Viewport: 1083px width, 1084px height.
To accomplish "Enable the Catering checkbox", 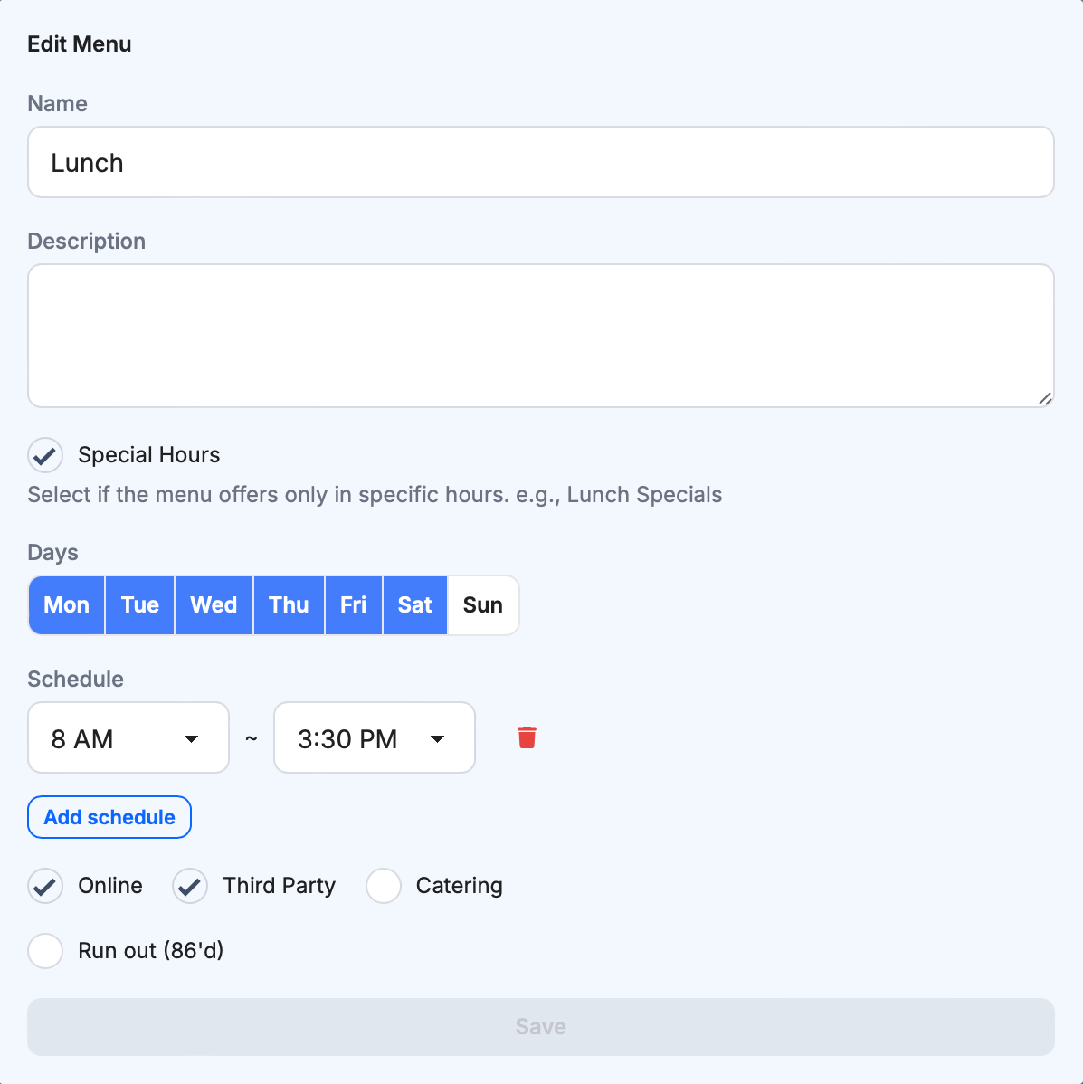I will (x=383, y=886).
